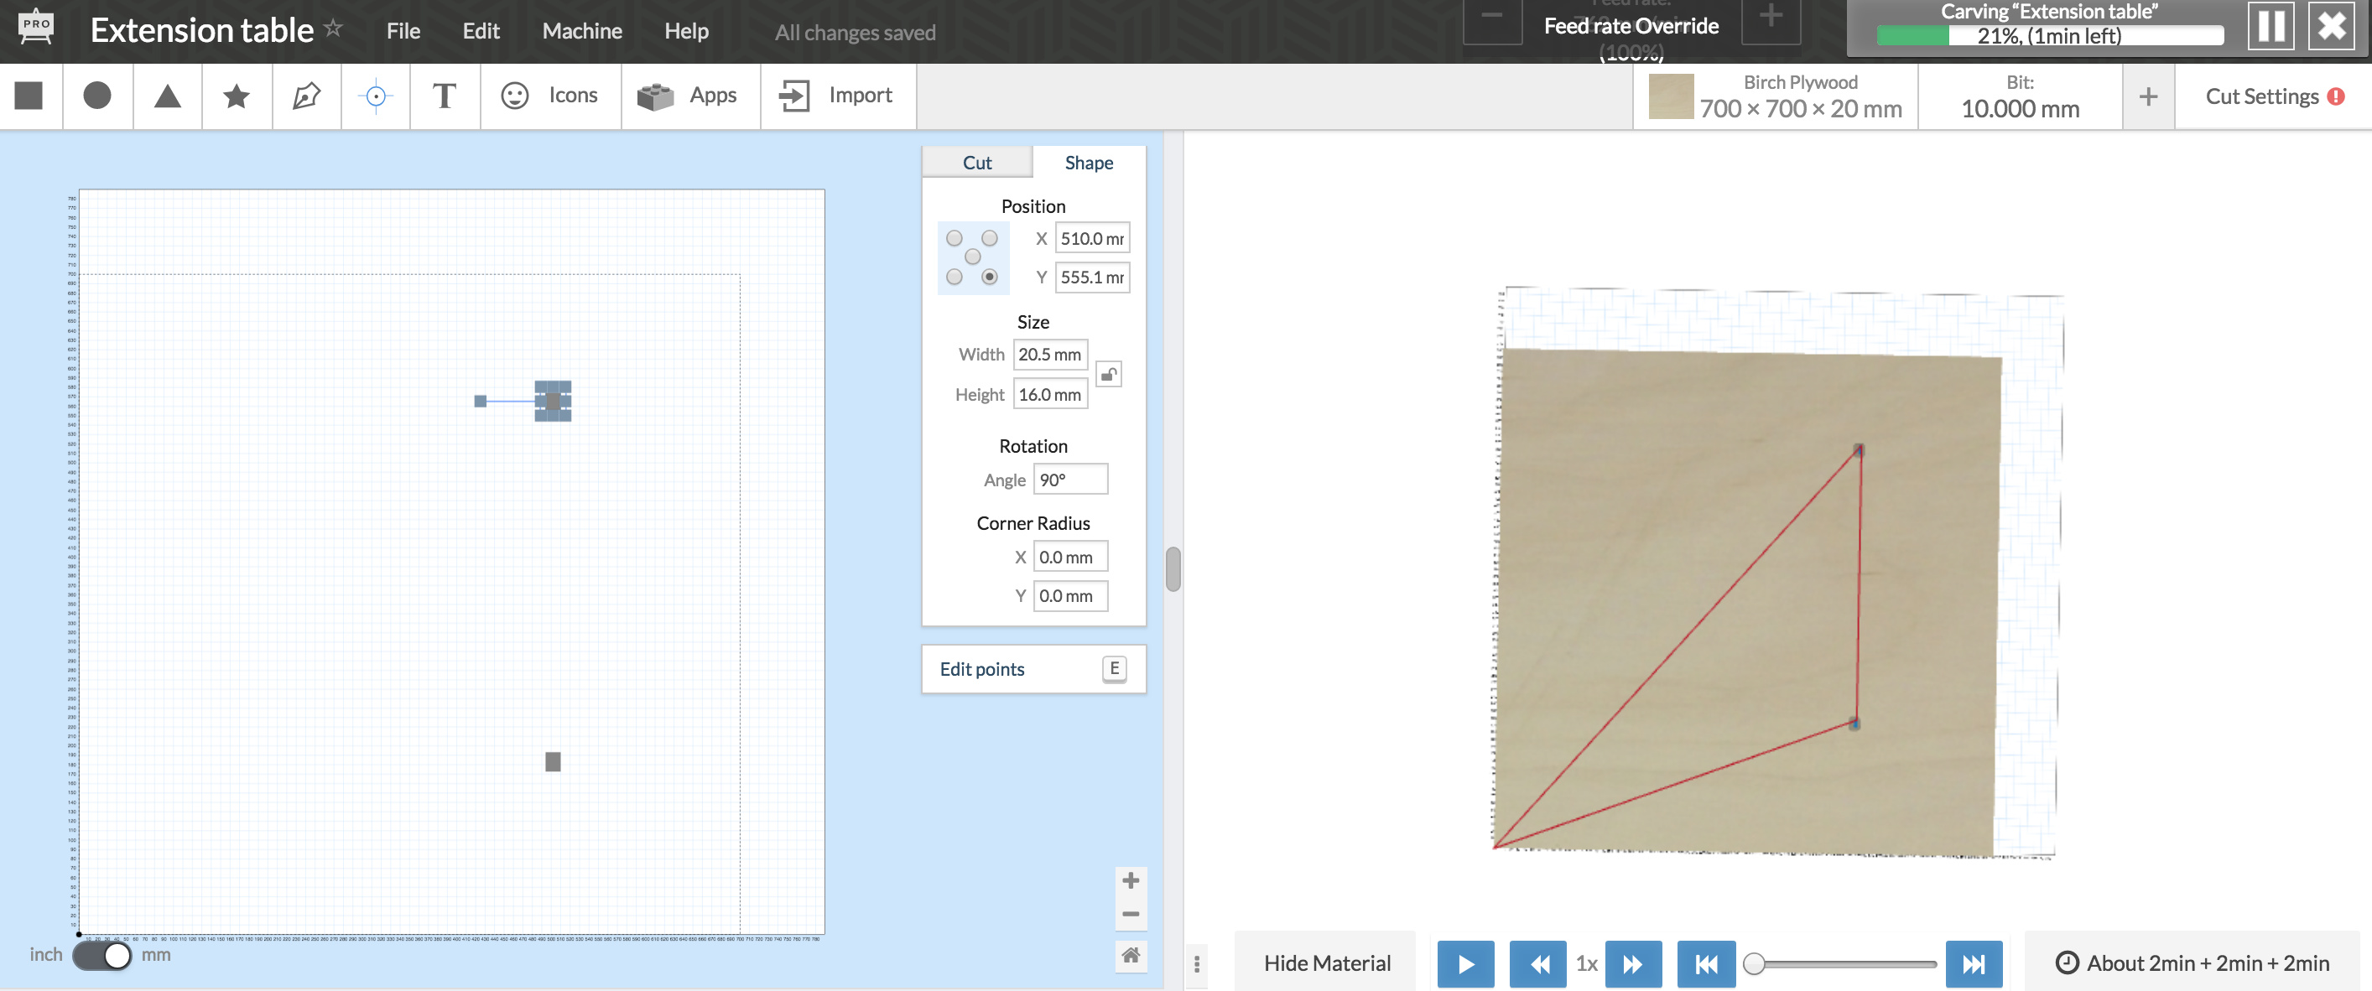Click the Hide Material button
The width and height of the screenshot is (2372, 991).
click(1327, 962)
